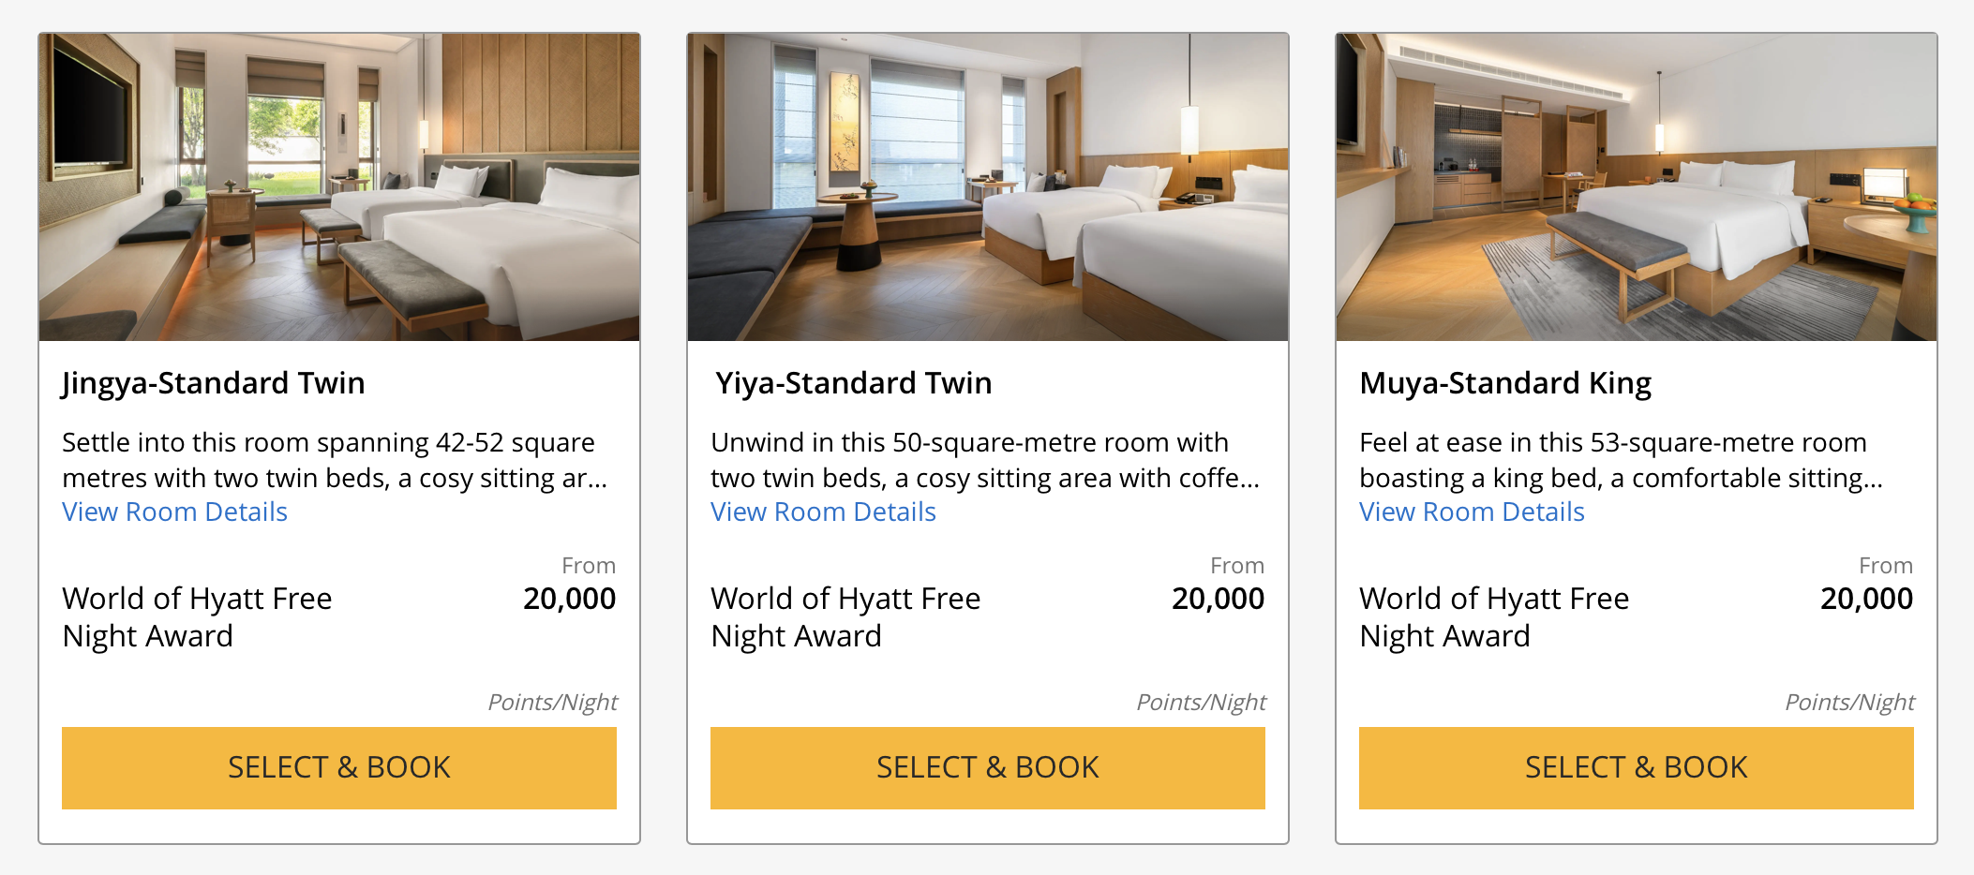Image resolution: width=1974 pixels, height=875 pixels.
Task: Click the Muya-Standard King room photo
Action: pyautogui.click(x=1637, y=187)
